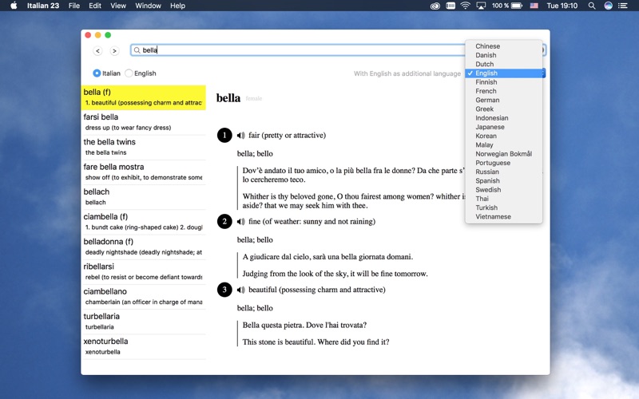The width and height of the screenshot is (639, 399).
Task: Choose French from the language list
Action: point(504,91)
